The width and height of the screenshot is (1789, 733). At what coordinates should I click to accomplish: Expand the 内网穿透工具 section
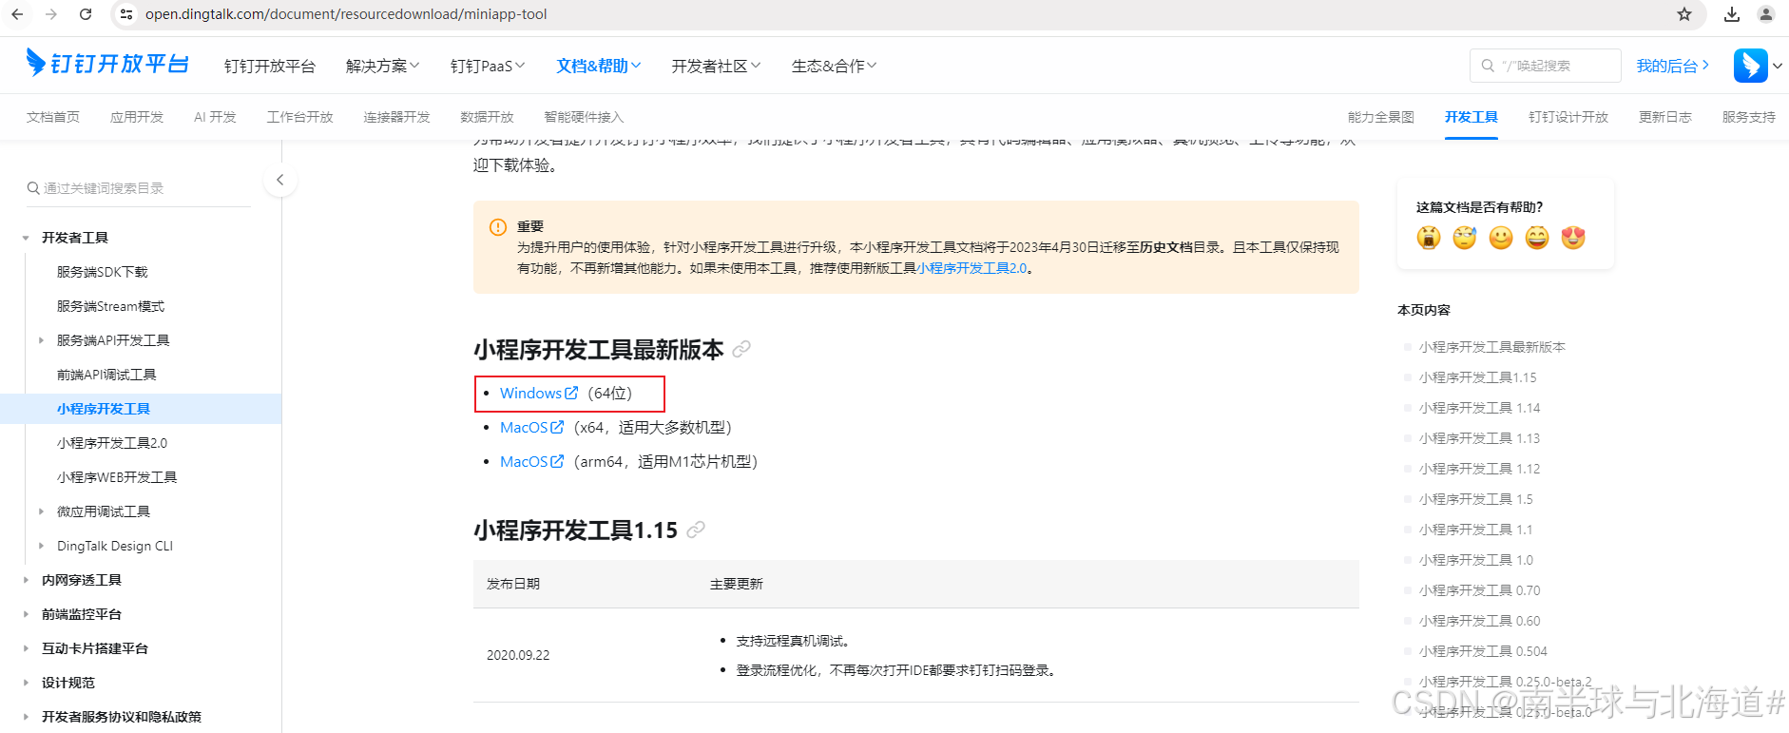(x=26, y=580)
